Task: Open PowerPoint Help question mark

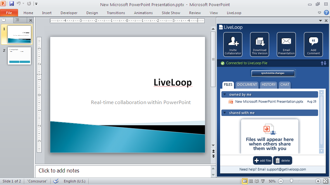Action: pyautogui.click(x=326, y=13)
